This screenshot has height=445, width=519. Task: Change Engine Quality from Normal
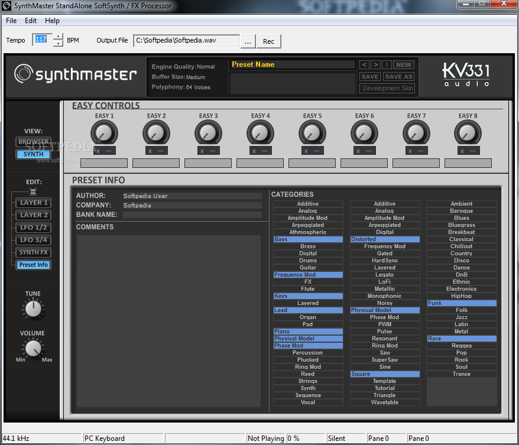206,67
